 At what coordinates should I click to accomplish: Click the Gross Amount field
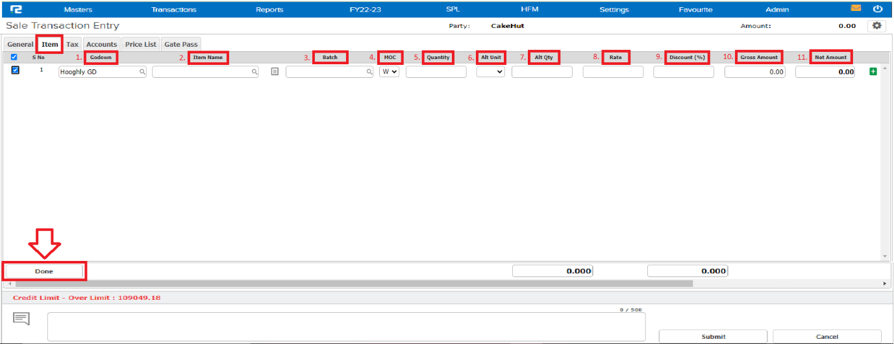click(x=755, y=72)
